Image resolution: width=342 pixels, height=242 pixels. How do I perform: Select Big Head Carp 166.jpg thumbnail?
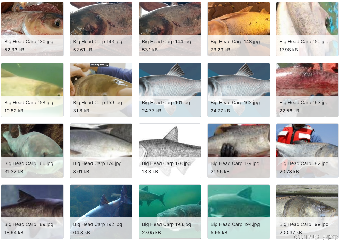coord(32,151)
